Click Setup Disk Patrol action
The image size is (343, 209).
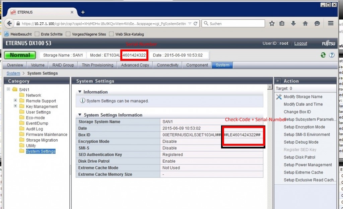tap(299, 157)
